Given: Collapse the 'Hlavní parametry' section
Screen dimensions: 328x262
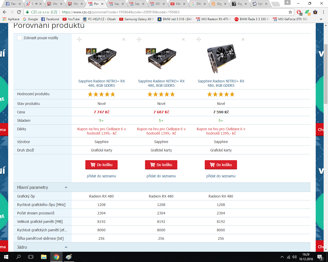Looking at the screenshot, I should pos(66,187).
